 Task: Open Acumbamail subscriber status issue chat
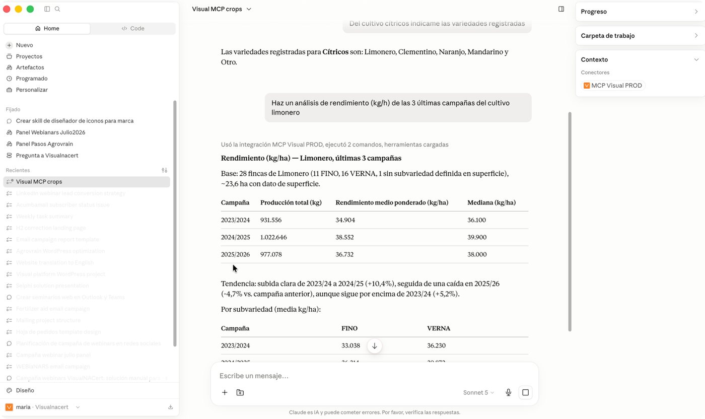point(62,205)
